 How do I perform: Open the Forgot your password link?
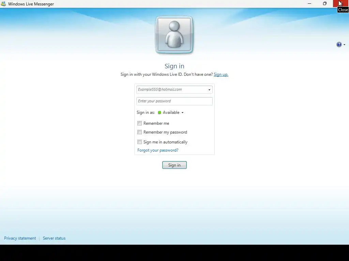(158, 150)
